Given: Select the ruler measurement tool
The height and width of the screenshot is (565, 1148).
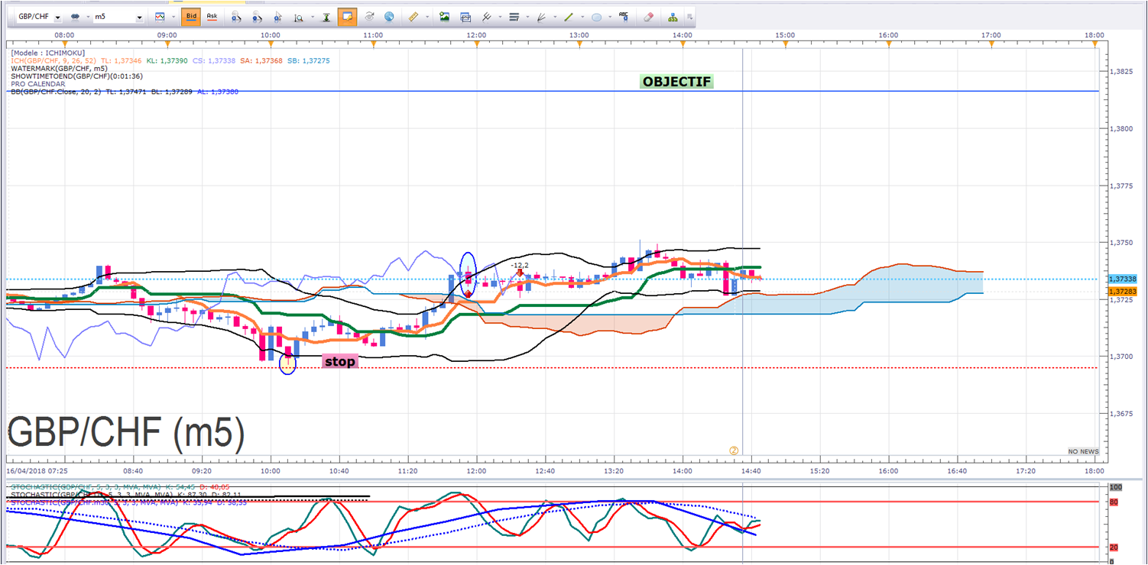Looking at the screenshot, I should [413, 17].
